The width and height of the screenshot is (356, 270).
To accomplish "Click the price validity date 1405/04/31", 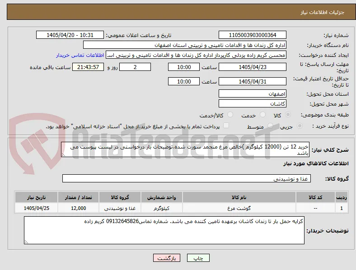I will click(253, 81).
